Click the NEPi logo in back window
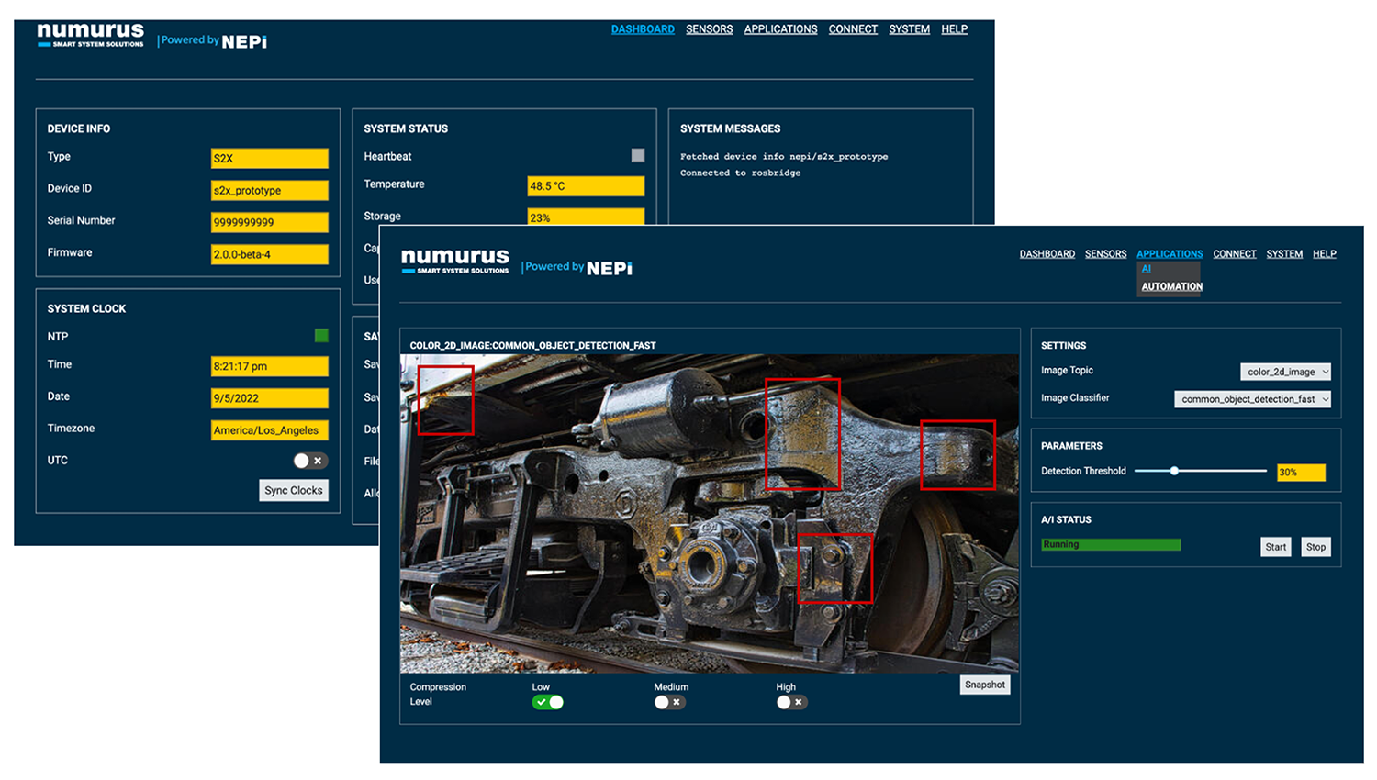This screenshot has width=1377, height=780. (244, 41)
